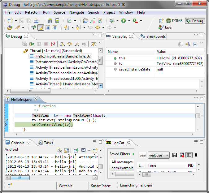Screen dimensions: 209x193
Task: Select com.example filter in LogCat
Action: click(x=122, y=168)
